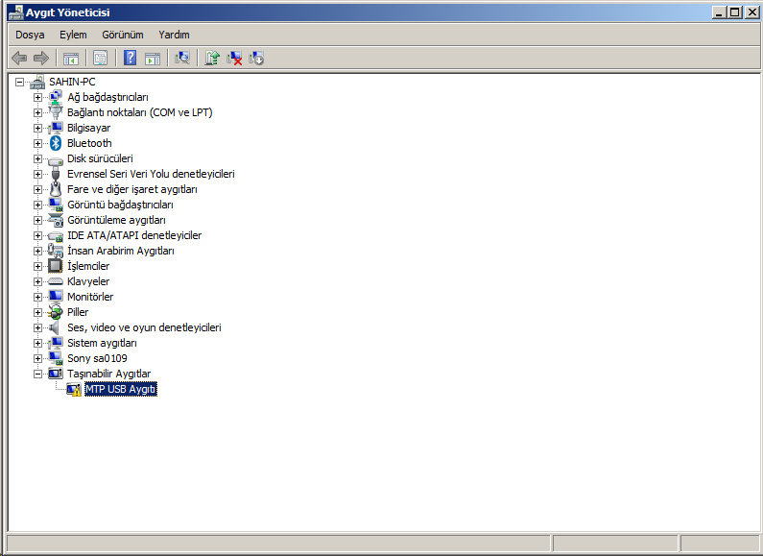Toggle the console tree pane toolbar icon
Viewport: 763px width, 556px height.
(x=71, y=59)
